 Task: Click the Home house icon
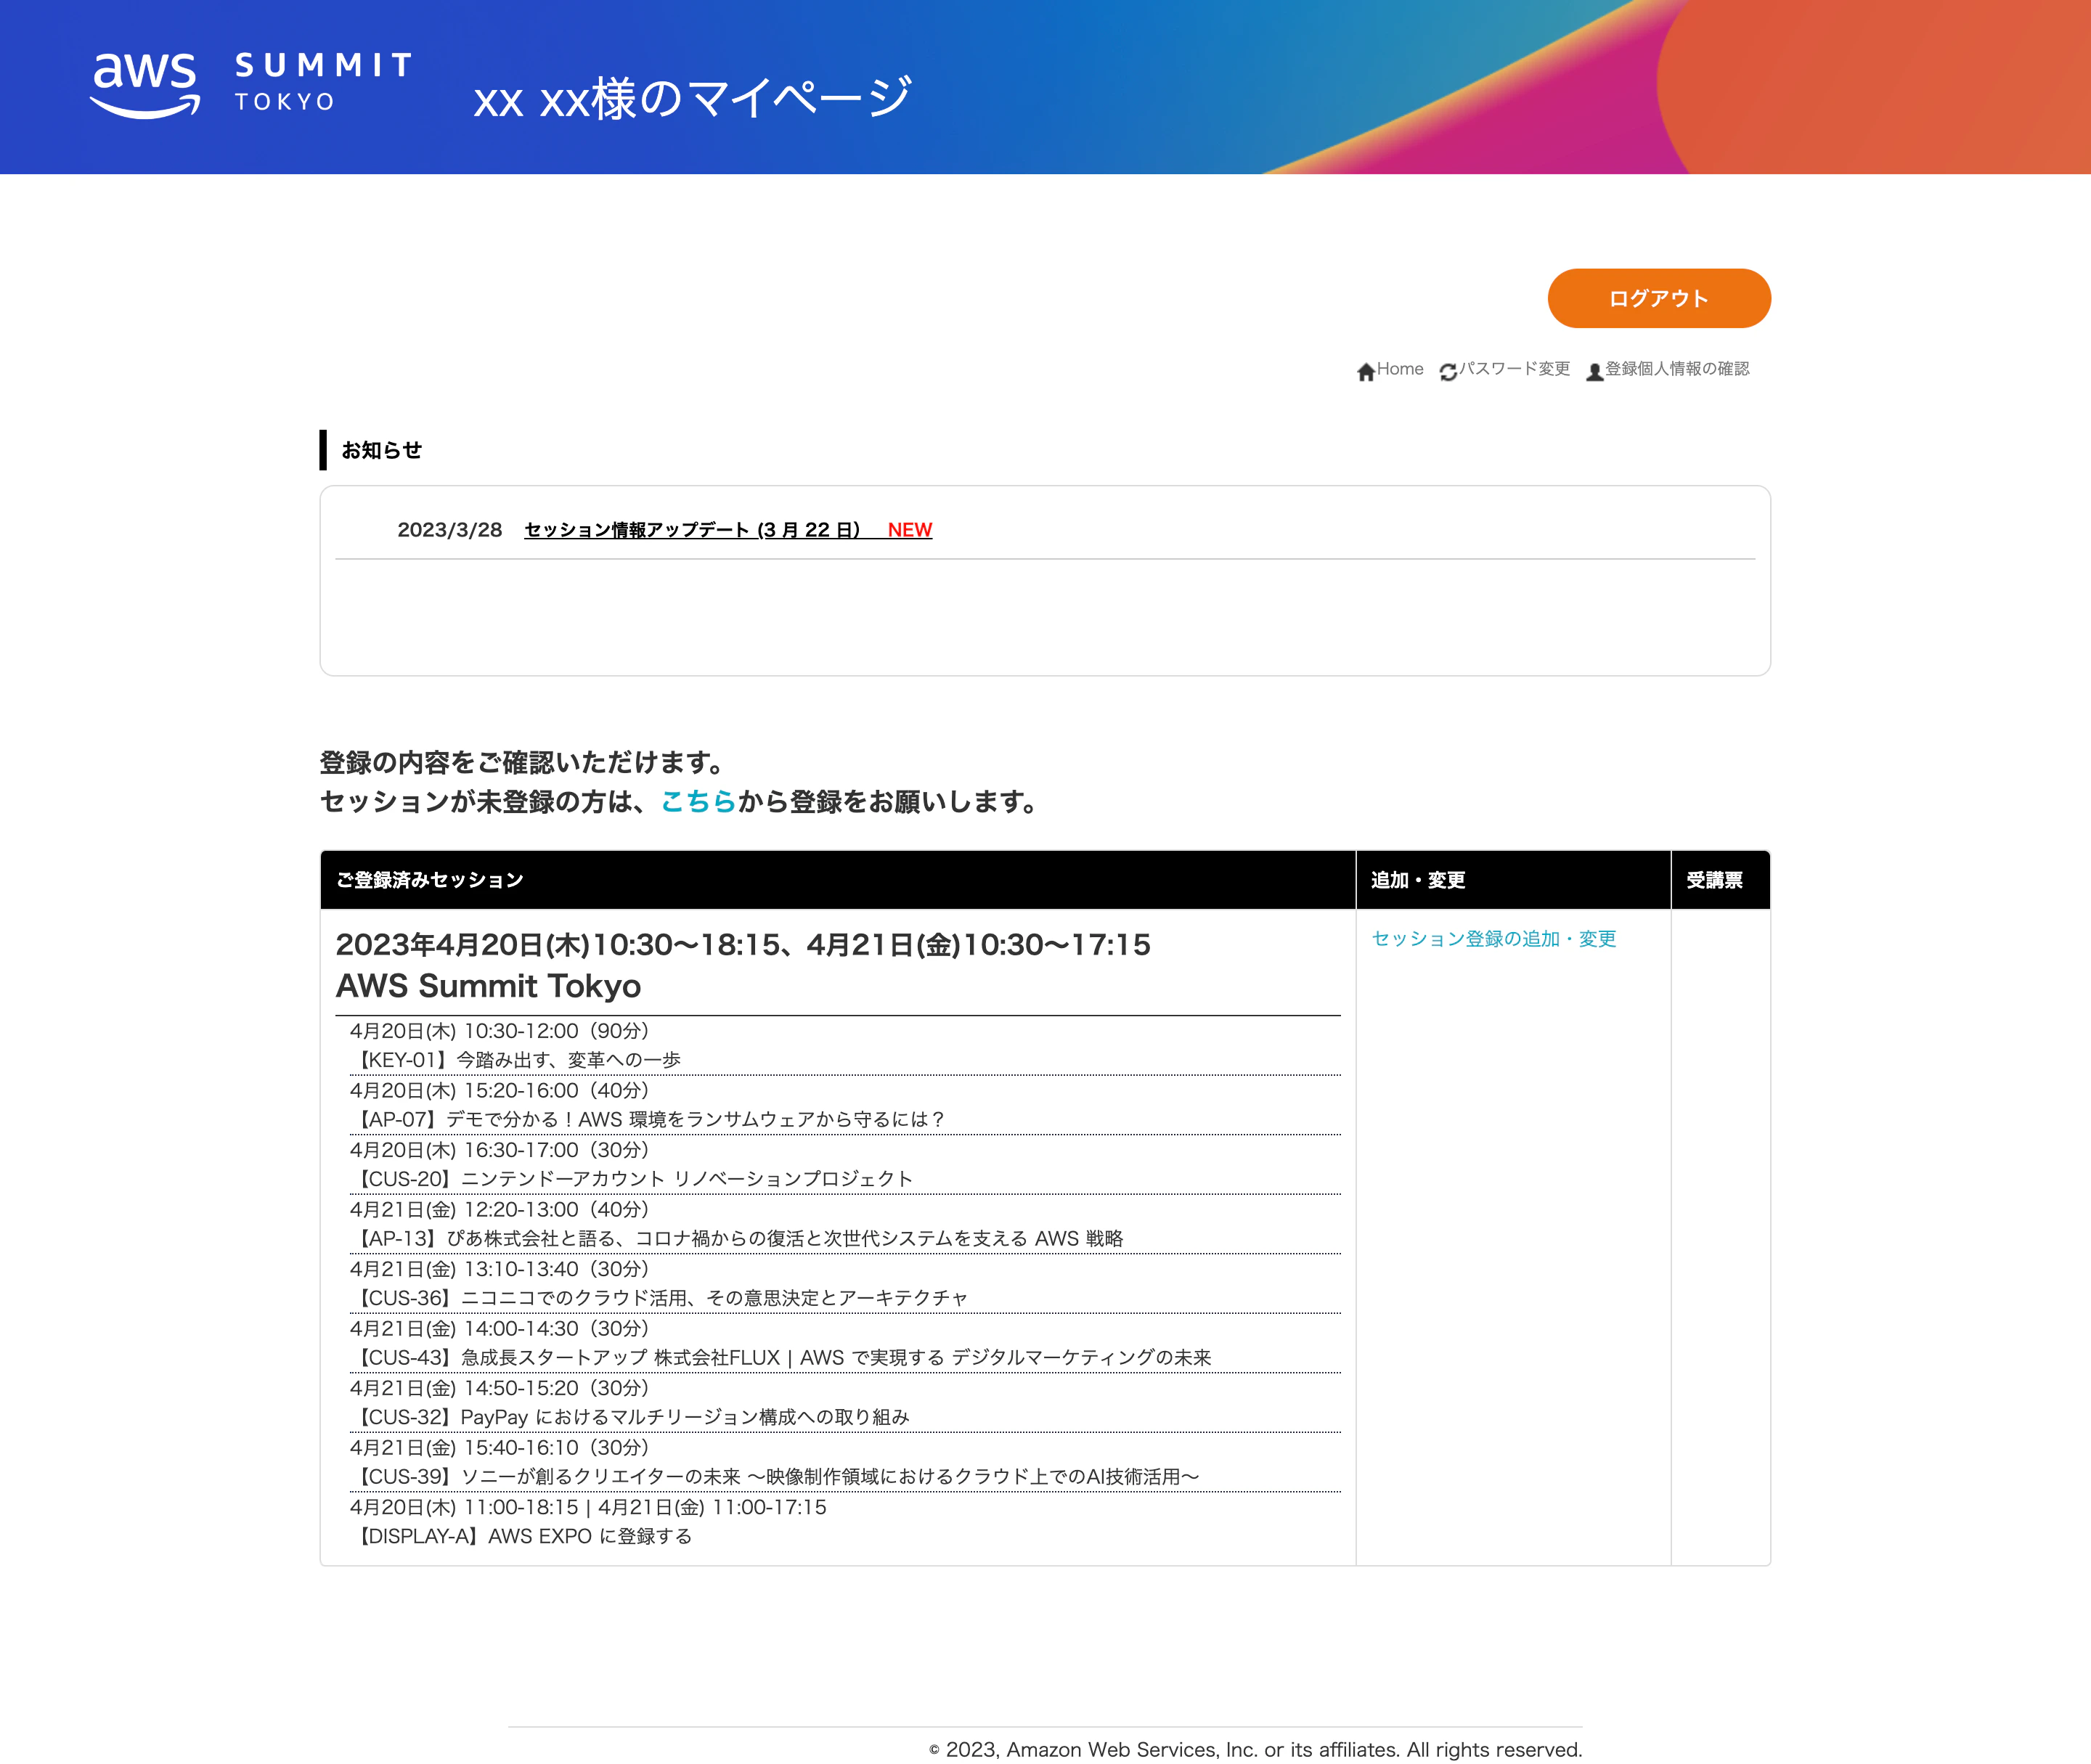[1366, 372]
